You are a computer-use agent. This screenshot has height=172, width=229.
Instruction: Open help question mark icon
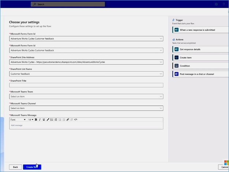click(x=224, y=4)
